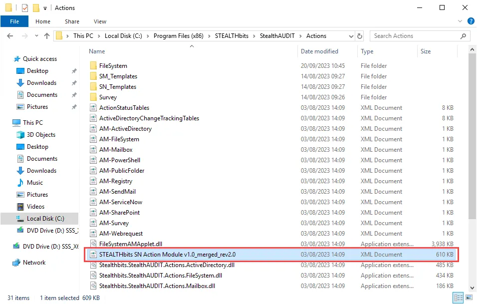Screen dimensions: 477x304
Task: Select the AM-PublicFolder file name
Action: click(122, 170)
